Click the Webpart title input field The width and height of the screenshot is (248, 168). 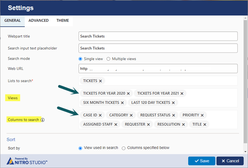coord(158,36)
